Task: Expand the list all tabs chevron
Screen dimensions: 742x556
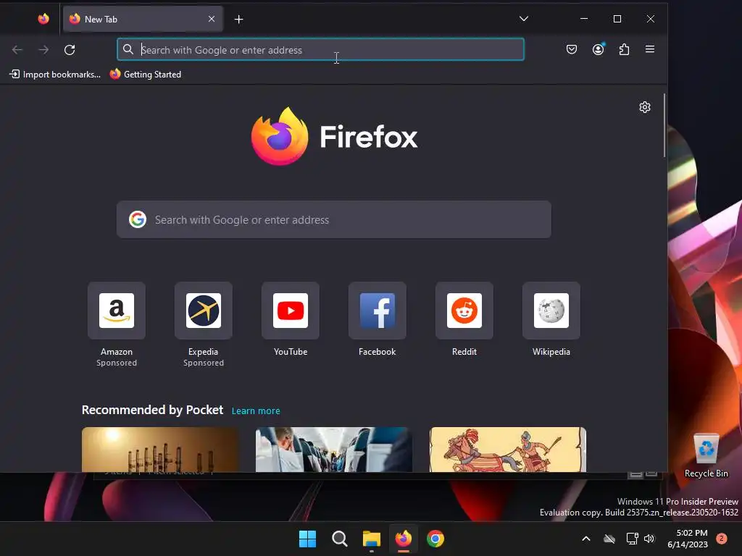Action: pyautogui.click(x=523, y=19)
